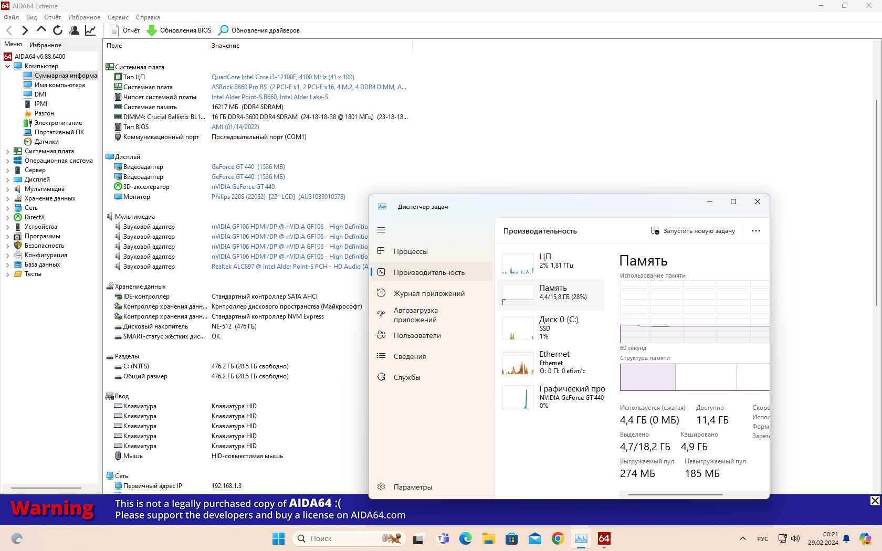Image resolution: width=882 pixels, height=551 pixels.
Task: Expand the Системная плата tree node
Action: [7, 151]
